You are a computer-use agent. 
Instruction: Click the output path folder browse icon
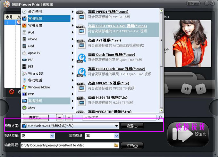[x=116, y=145]
